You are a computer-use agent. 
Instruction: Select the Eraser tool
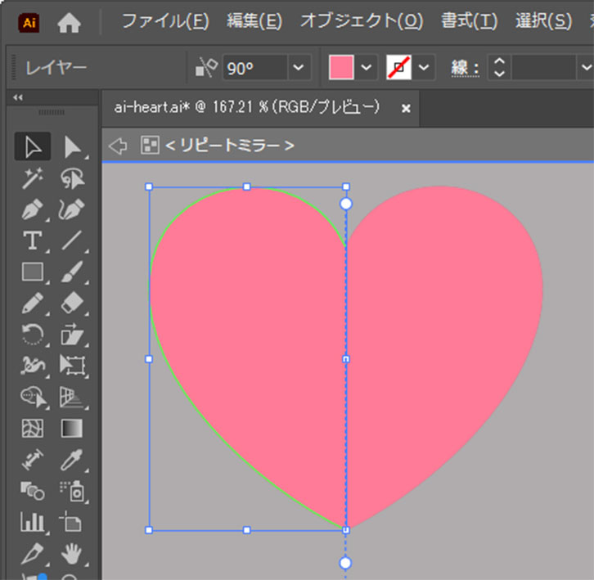[72, 302]
